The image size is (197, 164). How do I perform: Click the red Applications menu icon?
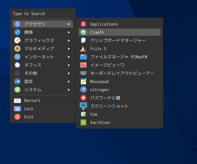point(83,24)
